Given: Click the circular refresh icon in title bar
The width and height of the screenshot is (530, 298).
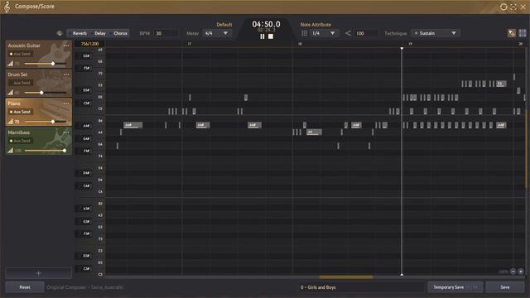Looking at the screenshot, I should [503, 7].
